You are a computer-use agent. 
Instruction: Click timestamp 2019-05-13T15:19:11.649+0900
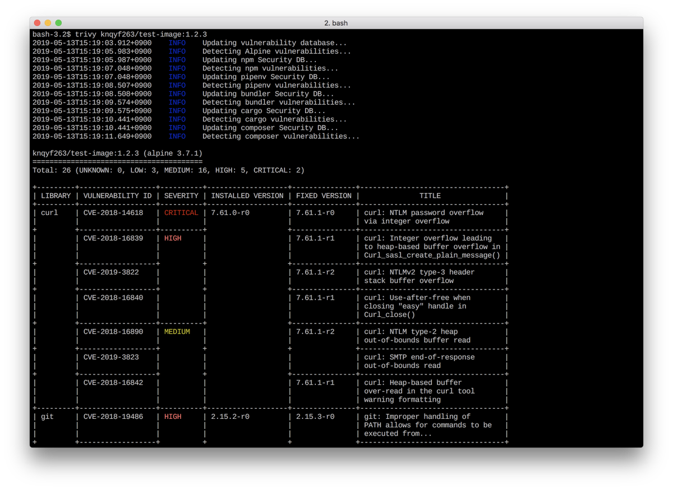pyautogui.click(x=92, y=136)
